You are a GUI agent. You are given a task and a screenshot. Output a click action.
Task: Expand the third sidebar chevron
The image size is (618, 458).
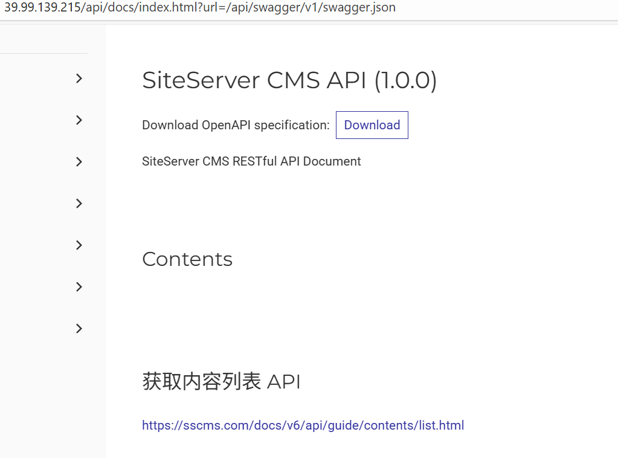click(x=79, y=161)
